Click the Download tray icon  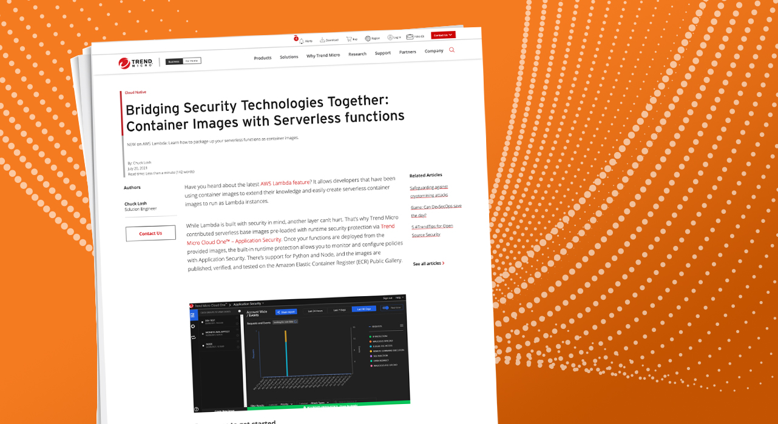tap(323, 39)
